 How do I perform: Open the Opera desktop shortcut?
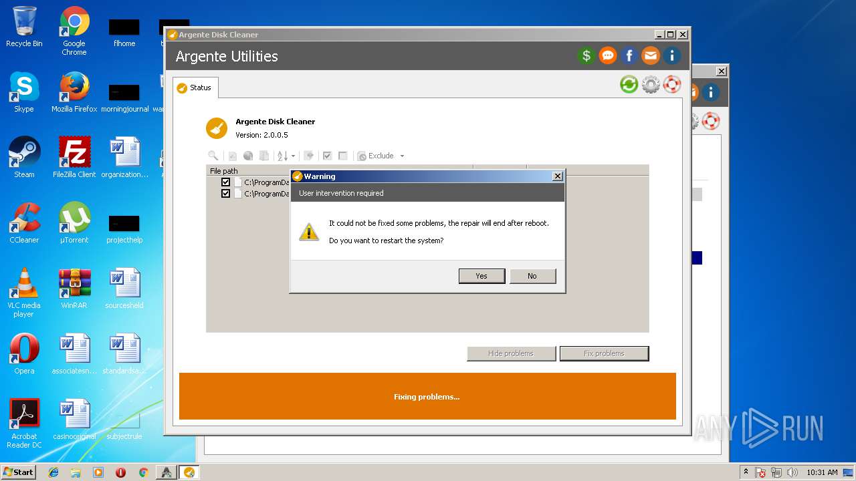click(24, 354)
